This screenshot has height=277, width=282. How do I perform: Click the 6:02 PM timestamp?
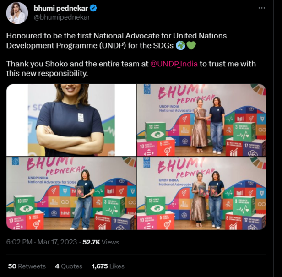click(19, 242)
